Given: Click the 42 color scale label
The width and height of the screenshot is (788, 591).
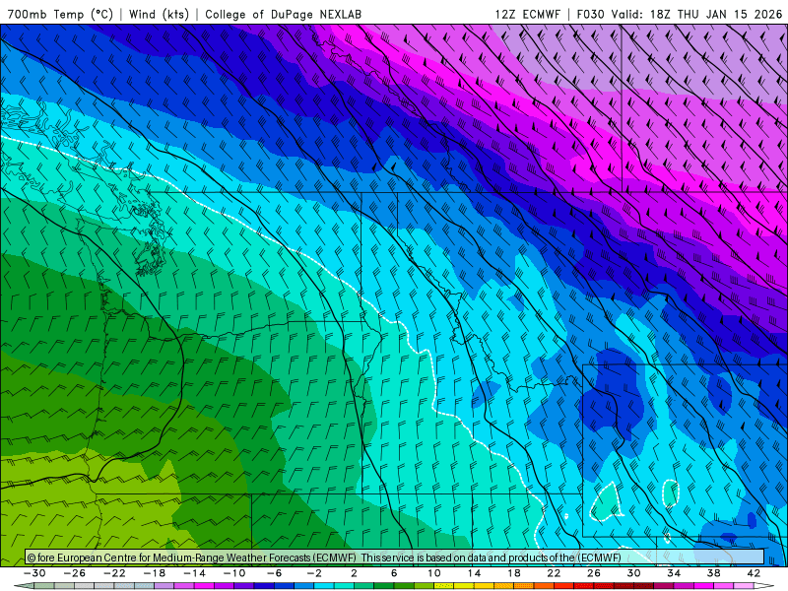Looking at the screenshot, I should pos(754,573).
